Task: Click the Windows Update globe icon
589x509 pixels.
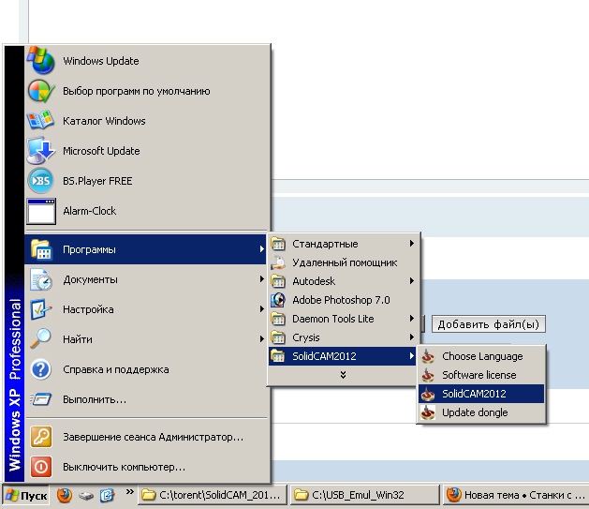Action: pos(41,60)
